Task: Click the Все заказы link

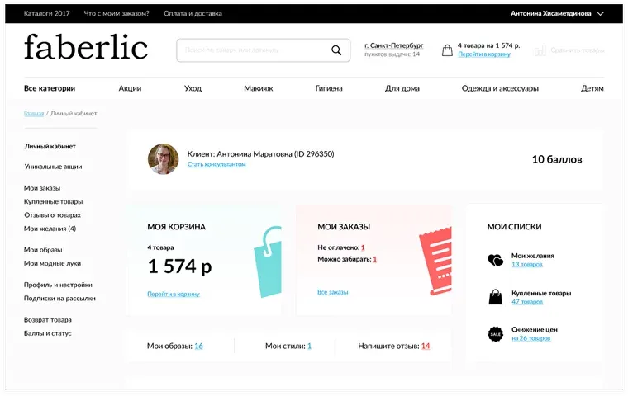Action: 332,292
